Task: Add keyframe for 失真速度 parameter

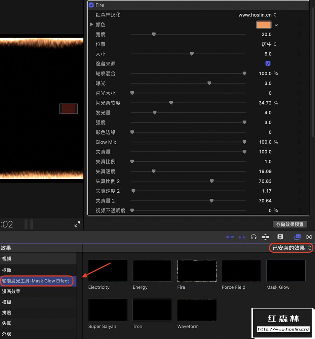Action: coord(300,172)
